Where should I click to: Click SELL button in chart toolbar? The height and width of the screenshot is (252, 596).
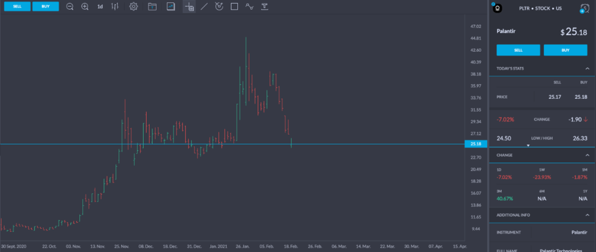(x=17, y=7)
